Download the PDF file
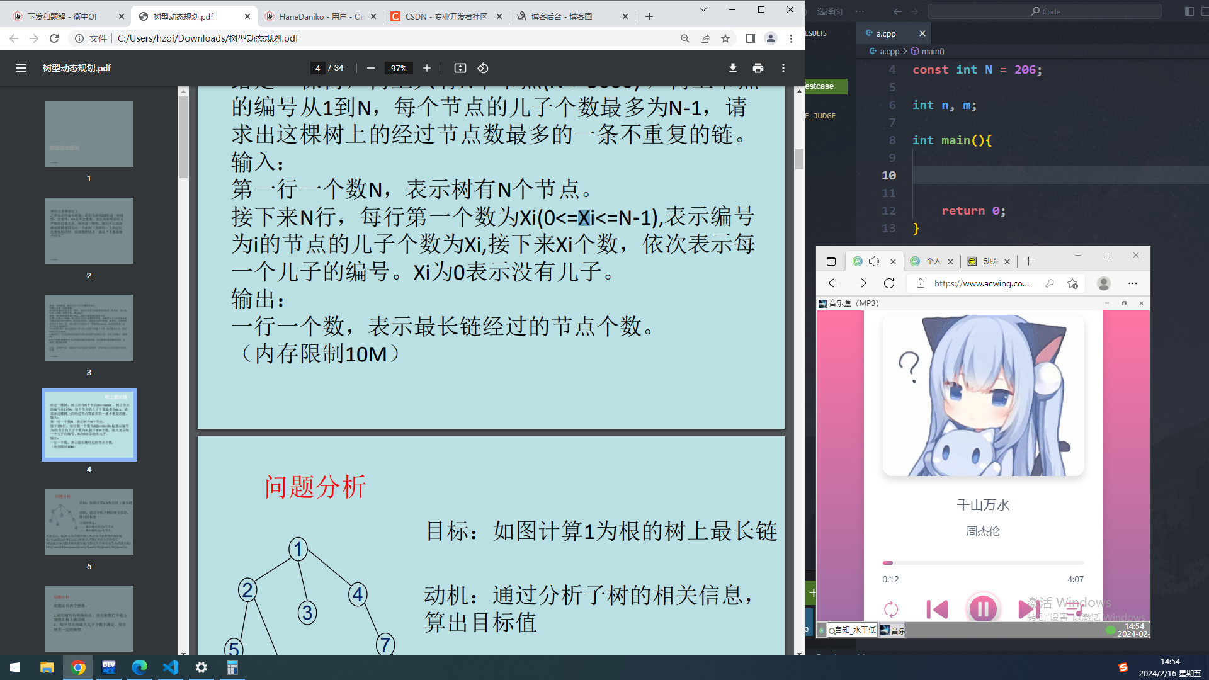This screenshot has height=680, width=1209. (732, 68)
